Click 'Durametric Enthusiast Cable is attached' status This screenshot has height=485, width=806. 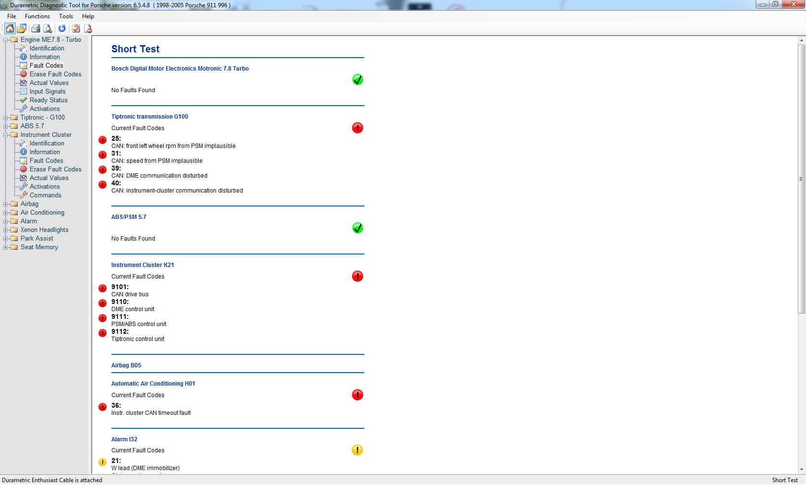(52, 480)
